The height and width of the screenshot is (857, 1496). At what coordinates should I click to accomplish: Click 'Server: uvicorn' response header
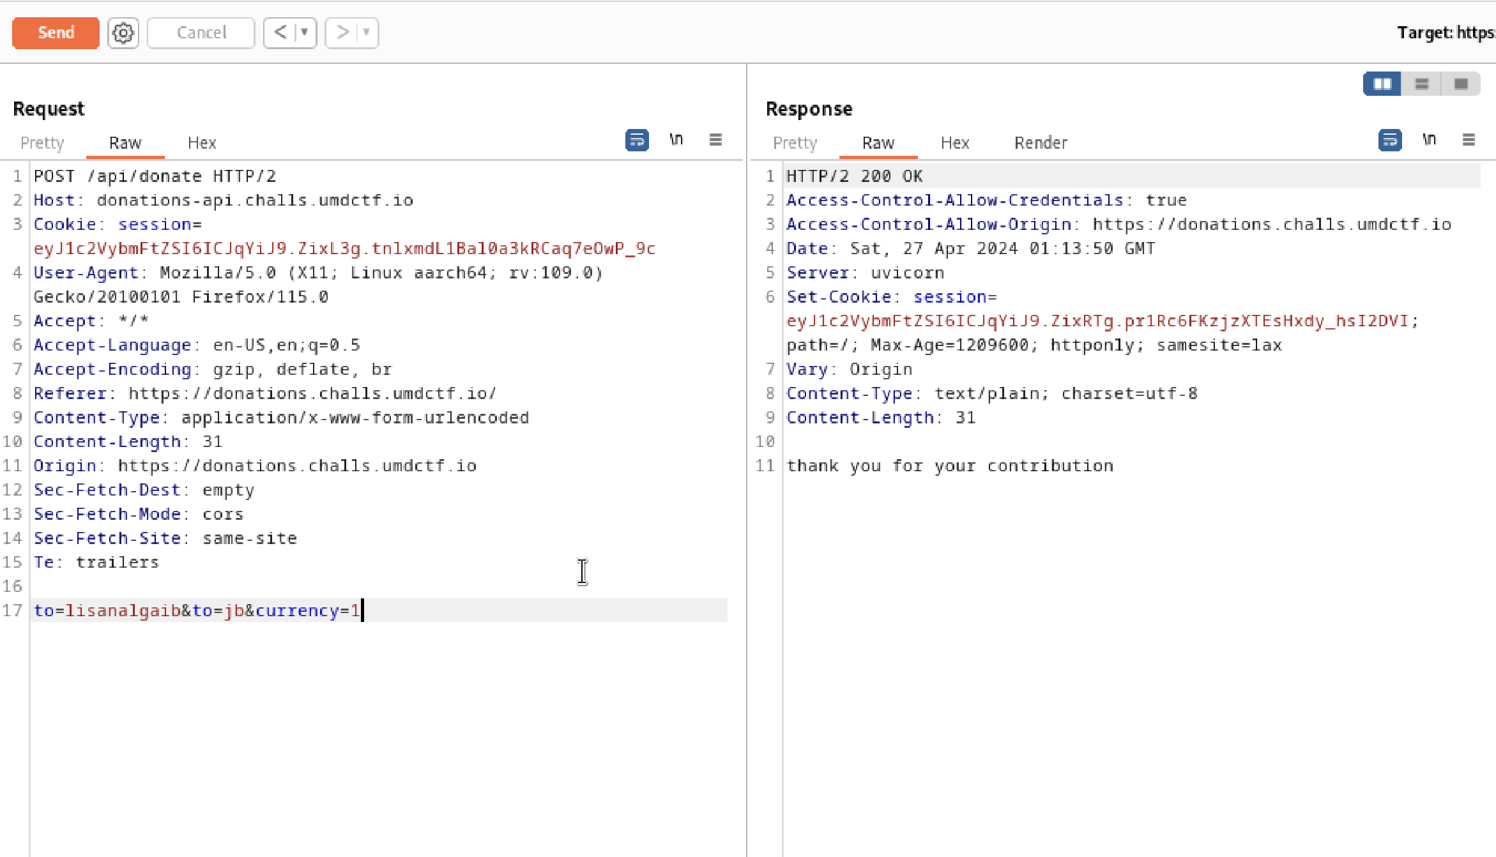coord(866,273)
